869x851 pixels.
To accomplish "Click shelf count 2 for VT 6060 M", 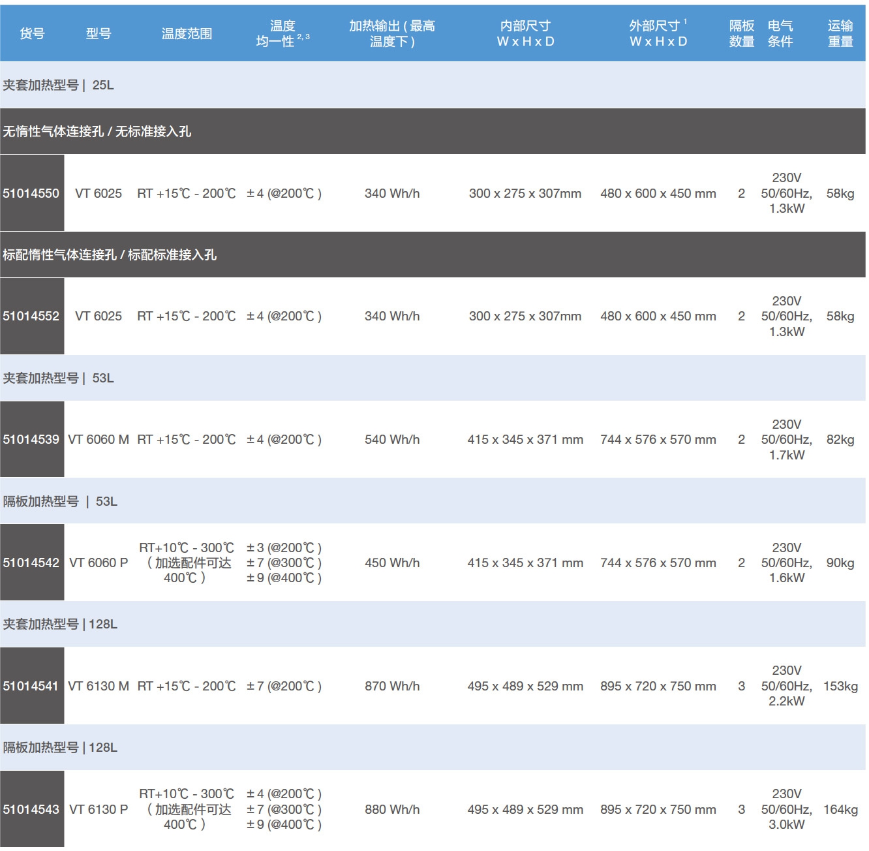I will 742,439.
